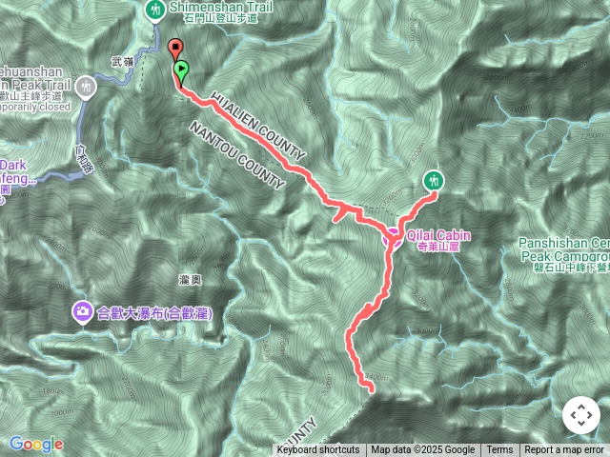Click the gray Hehuanshan Main Peak Trail marker
Image resolution: width=610 pixels, height=457 pixels.
[87, 87]
